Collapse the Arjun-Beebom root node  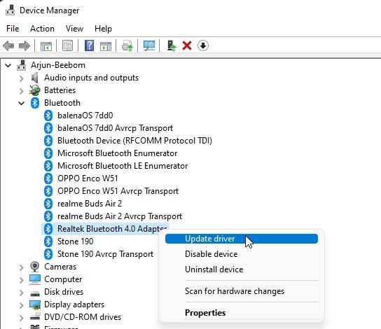tap(8, 65)
